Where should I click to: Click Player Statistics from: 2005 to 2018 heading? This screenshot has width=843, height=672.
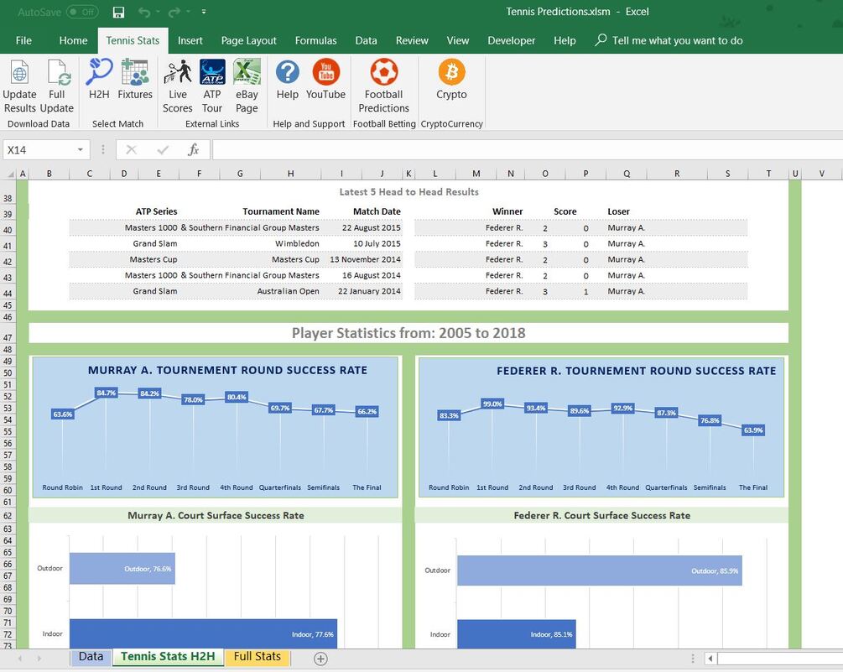click(408, 333)
